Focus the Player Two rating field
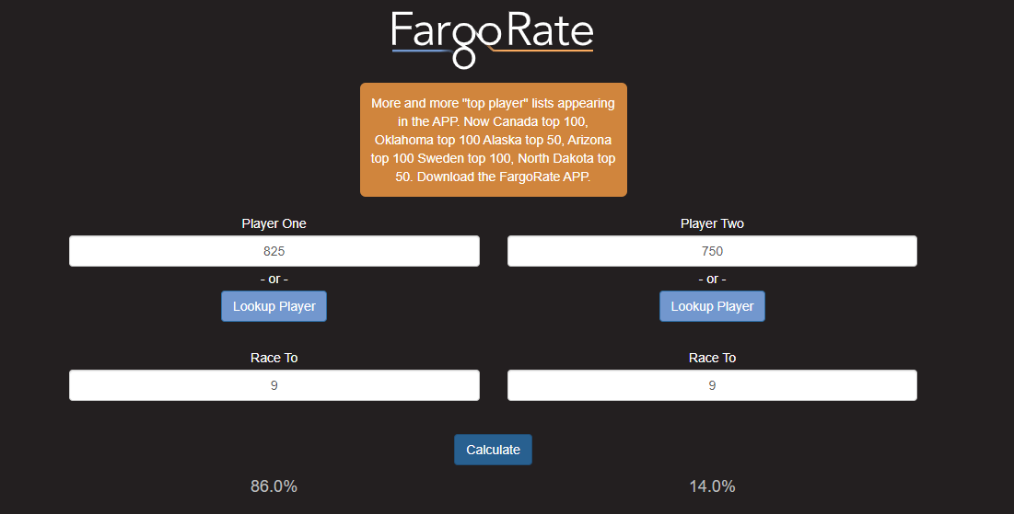 (712, 251)
